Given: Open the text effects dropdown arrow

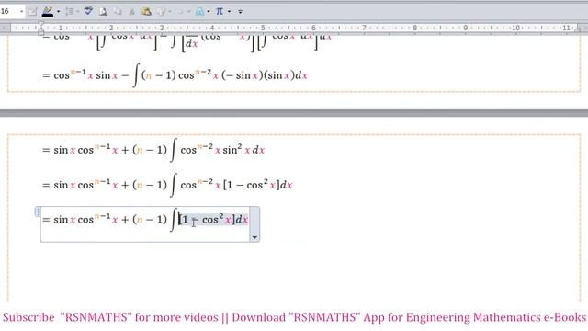Looking at the screenshot, I should click(x=209, y=12).
